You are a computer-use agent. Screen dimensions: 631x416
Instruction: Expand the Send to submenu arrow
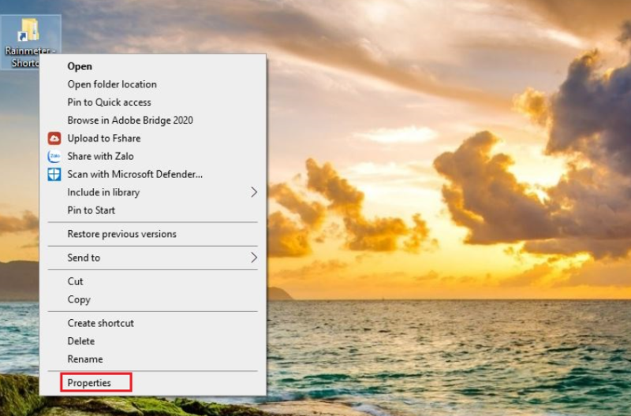point(254,258)
